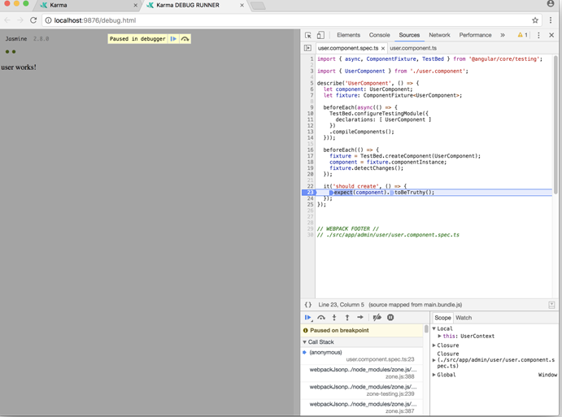The height and width of the screenshot is (417, 562).
Task: Click the Jasmine title link
Action: pos(16,39)
